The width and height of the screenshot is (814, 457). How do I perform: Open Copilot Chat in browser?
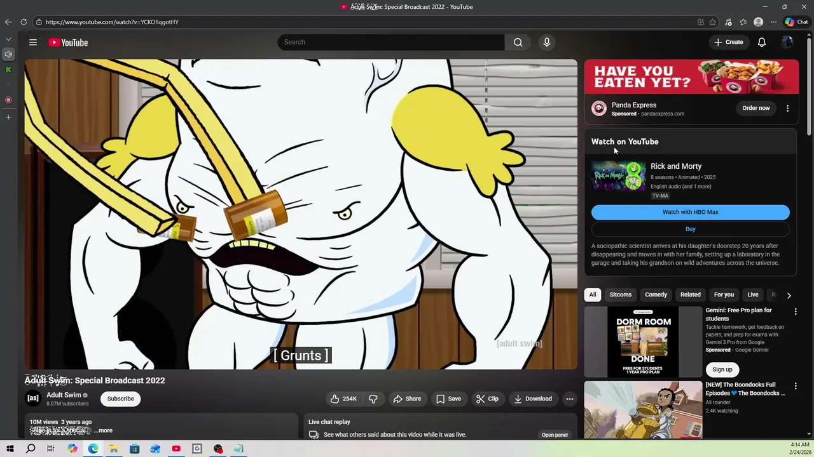pyautogui.click(x=796, y=22)
